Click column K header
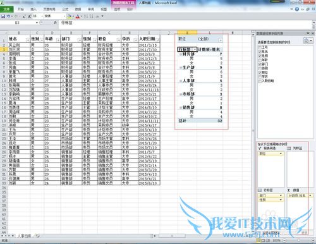The width and height of the screenshot is (316, 244). [x=187, y=33]
